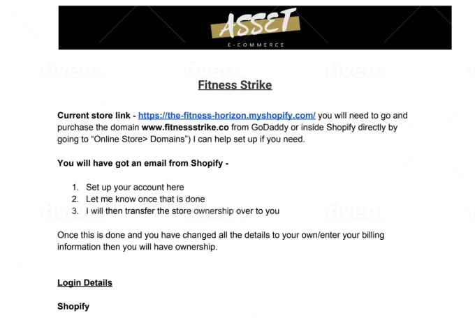The width and height of the screenshot is (475, 320).
Task: Click the bold Shopify subheading
Action: tap(73, 306)
